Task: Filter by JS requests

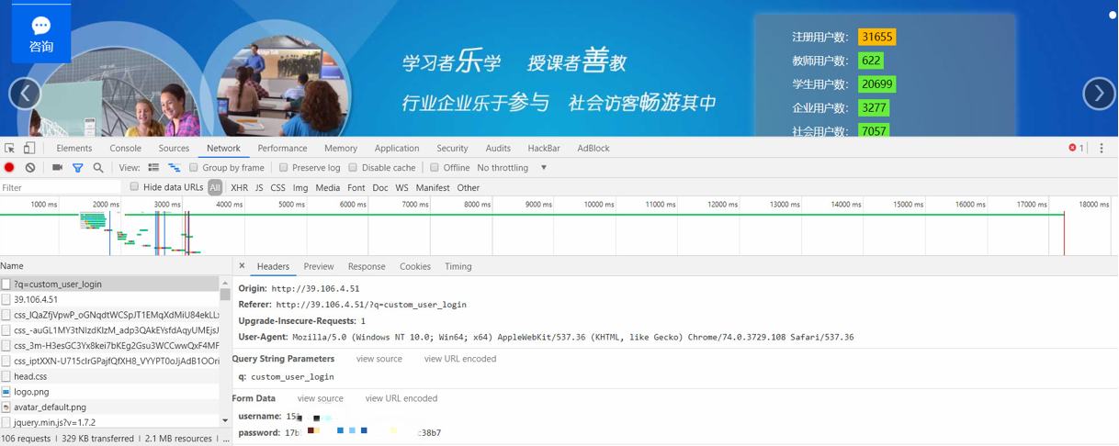Action: point(259,187)
